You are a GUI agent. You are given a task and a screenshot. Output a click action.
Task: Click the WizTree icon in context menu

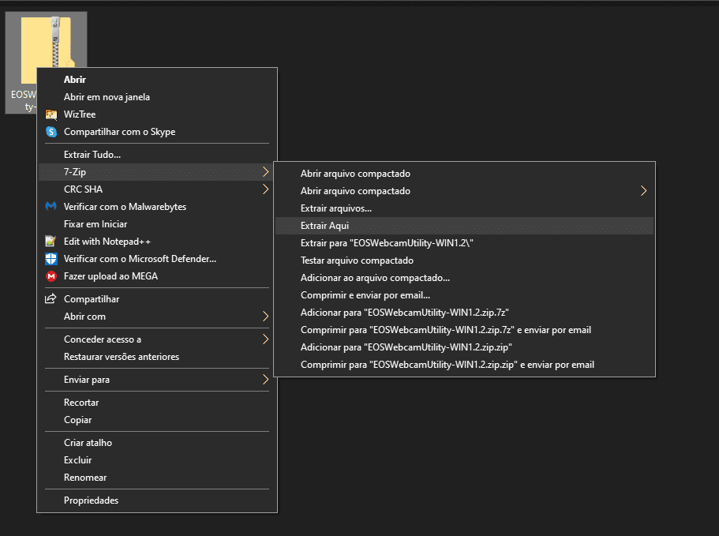point(51,114)
